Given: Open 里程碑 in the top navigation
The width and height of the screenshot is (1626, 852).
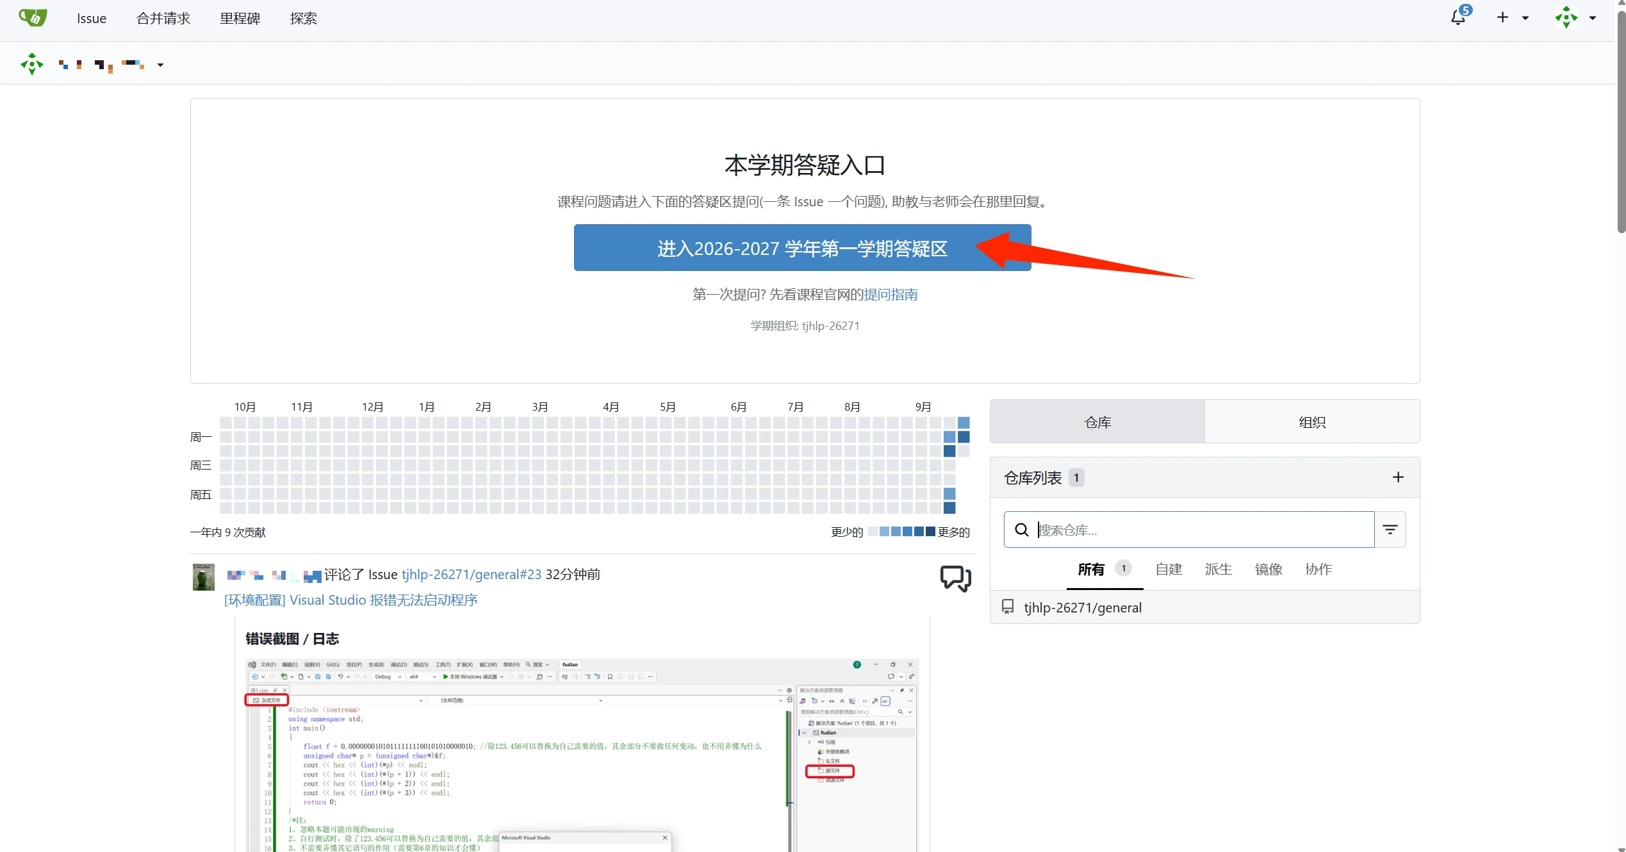Looking at the screenshot, I should click(x=240, y=19).
